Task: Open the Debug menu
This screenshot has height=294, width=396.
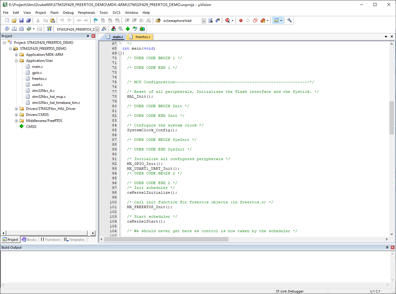Action: point(68,13)
